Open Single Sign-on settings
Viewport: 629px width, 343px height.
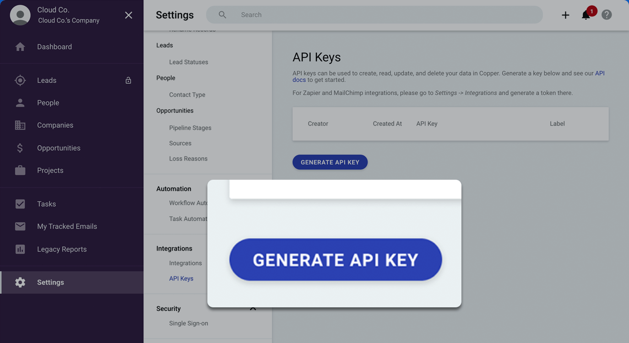point(189,323)
